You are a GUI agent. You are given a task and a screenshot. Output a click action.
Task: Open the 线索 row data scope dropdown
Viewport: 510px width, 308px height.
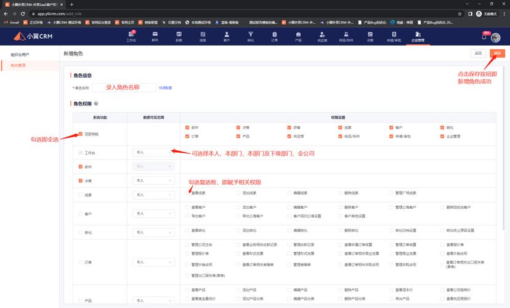(x=153, y=195)
